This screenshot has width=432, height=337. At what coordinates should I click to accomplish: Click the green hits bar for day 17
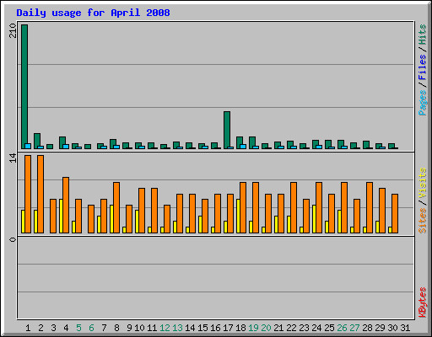click(x=227, y=131)
